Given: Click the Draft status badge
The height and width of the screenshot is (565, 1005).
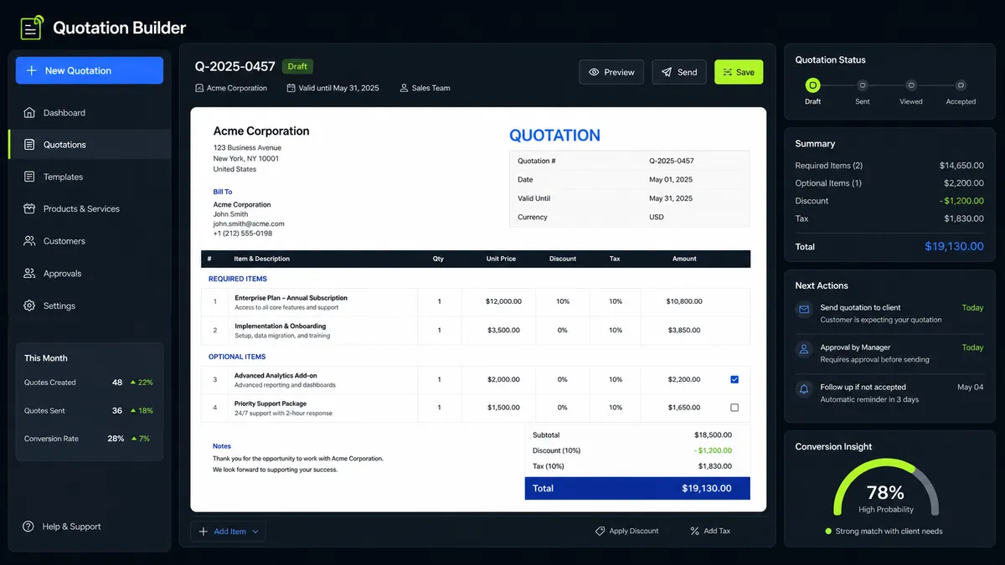Looking at the screenshot, I should [x=297, y=66].
